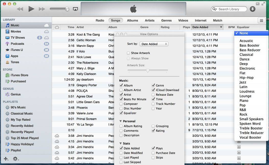
Task: Click the Play button
Action: 31,9
